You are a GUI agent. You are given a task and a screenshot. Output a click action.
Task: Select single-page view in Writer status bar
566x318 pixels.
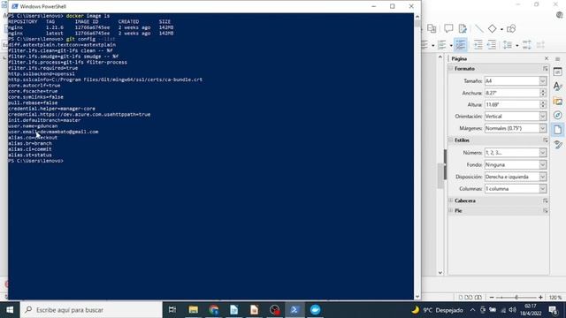coord(461,298)
